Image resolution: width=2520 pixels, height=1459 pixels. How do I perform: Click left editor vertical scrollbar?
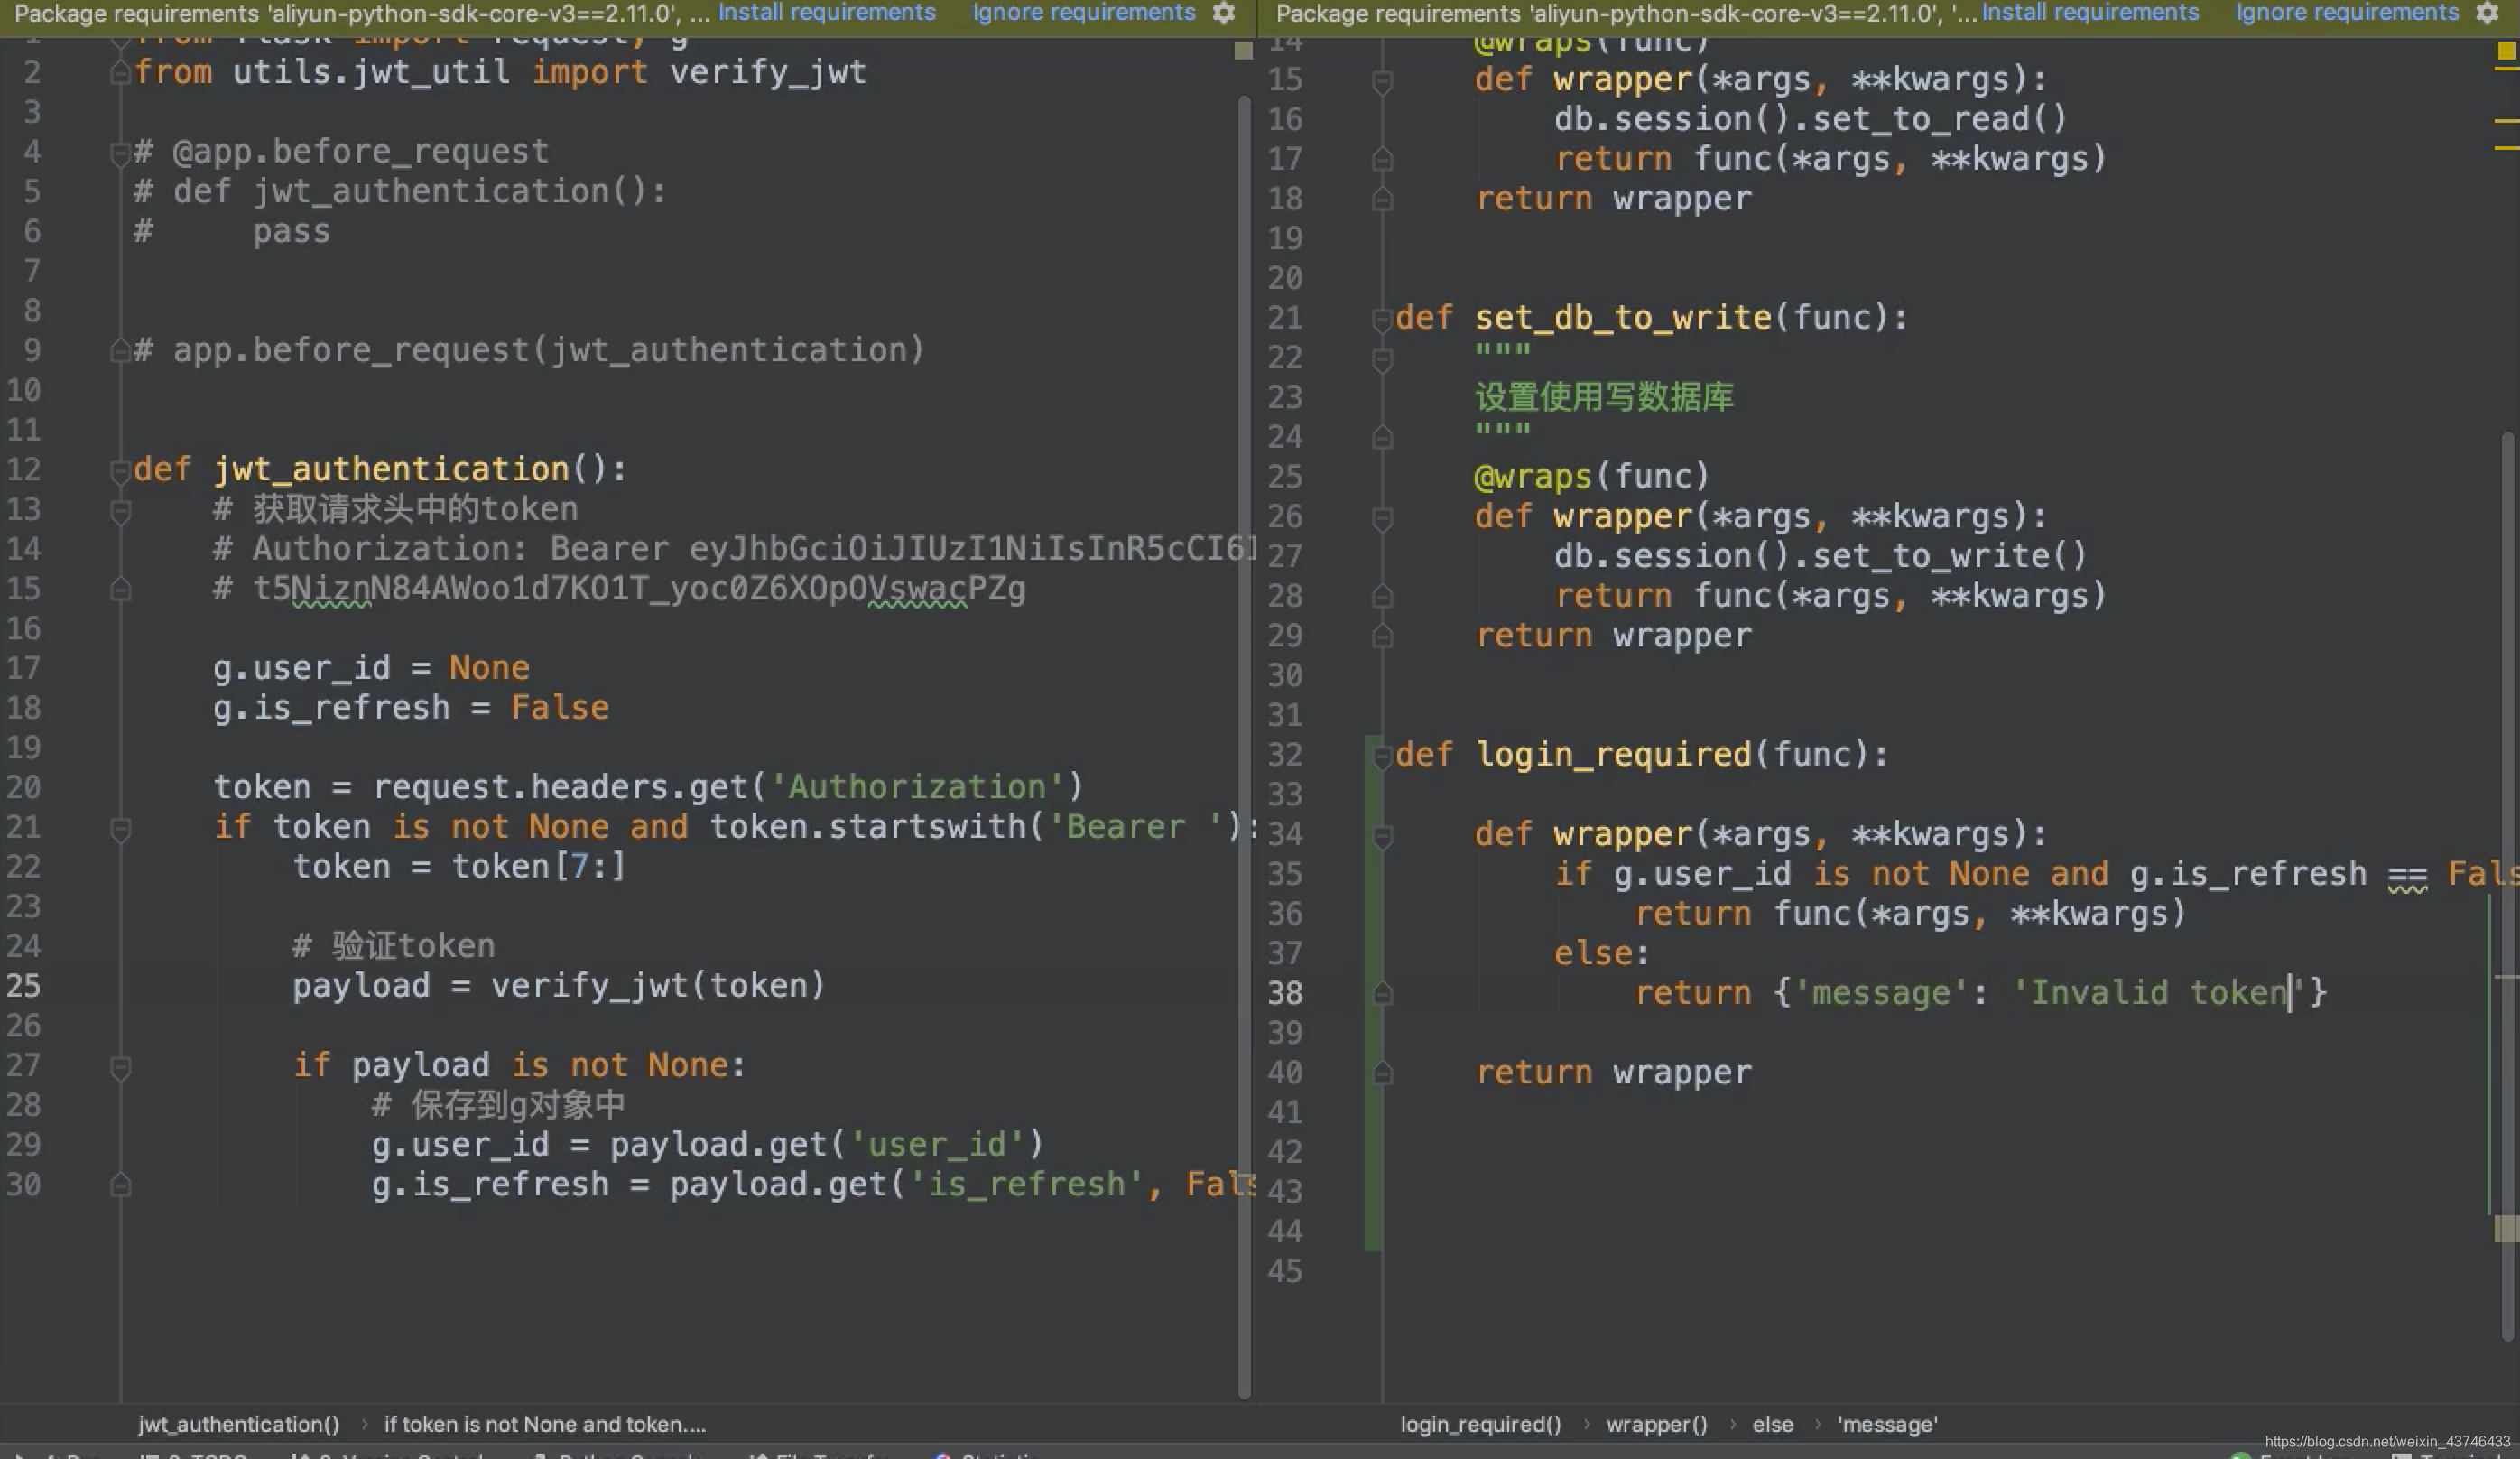pyautogui.click(x=1244, y=745)
